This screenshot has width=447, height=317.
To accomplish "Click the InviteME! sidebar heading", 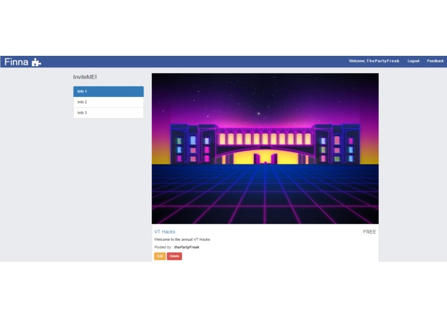I will coord(85,77).
